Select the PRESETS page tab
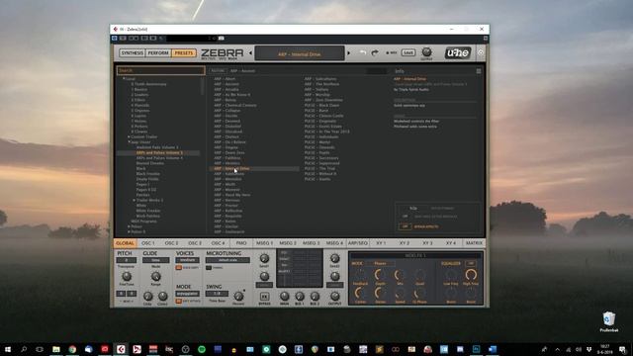The image size is (633, 356). point(184,52)
